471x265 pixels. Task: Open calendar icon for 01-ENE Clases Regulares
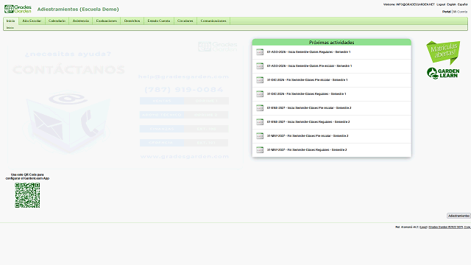(x=260, y=121)
